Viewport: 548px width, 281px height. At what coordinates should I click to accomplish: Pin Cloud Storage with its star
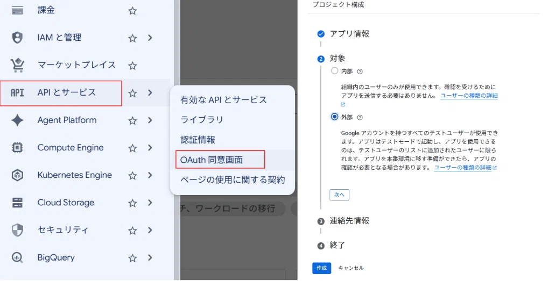[132, 203]
